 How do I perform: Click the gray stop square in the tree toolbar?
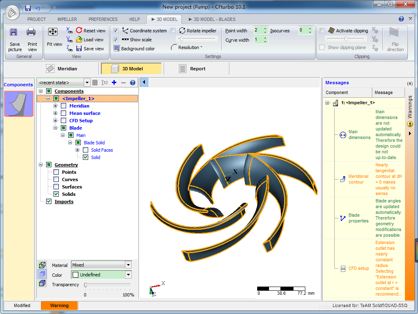[x=95, y=83]
